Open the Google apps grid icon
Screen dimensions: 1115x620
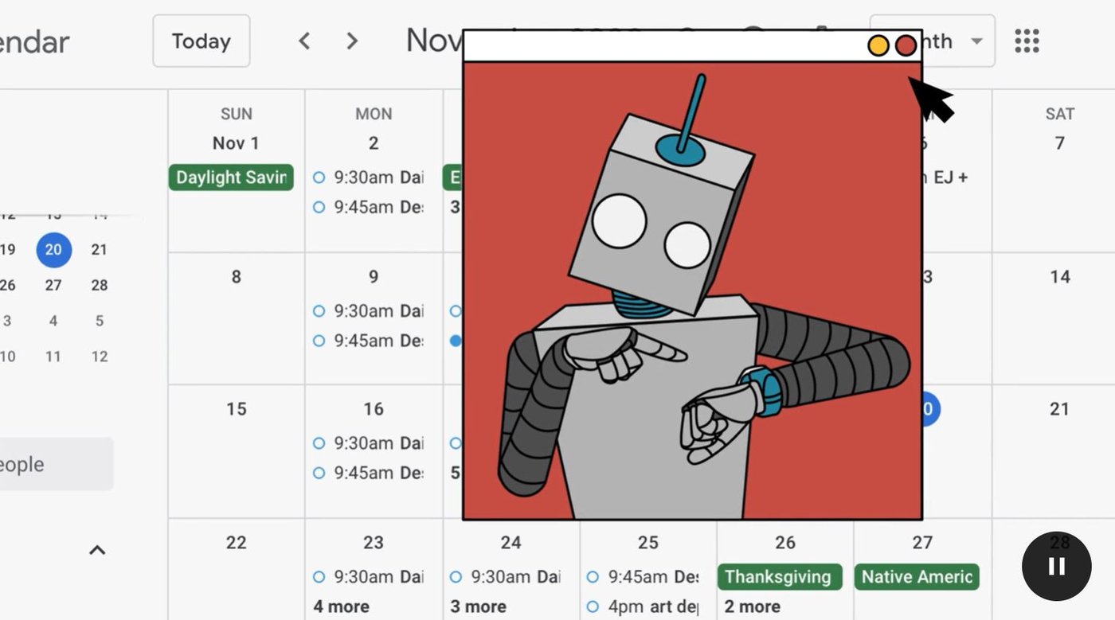pyautogui.click(x=1027, y=41)
